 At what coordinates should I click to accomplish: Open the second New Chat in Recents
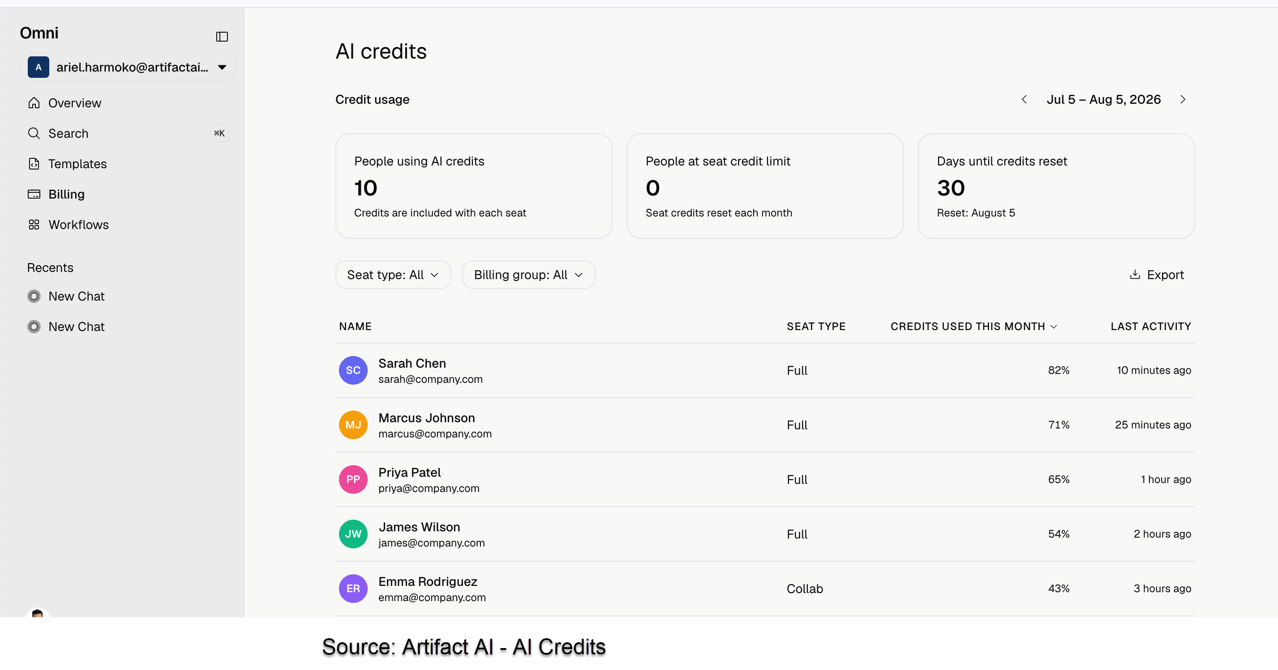[x=76, y=327]
